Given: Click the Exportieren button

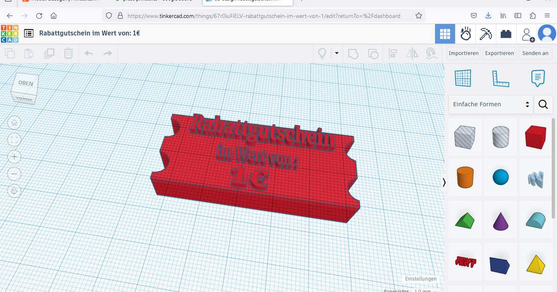Looking at the screenshot, I should (x=499, y=53).
